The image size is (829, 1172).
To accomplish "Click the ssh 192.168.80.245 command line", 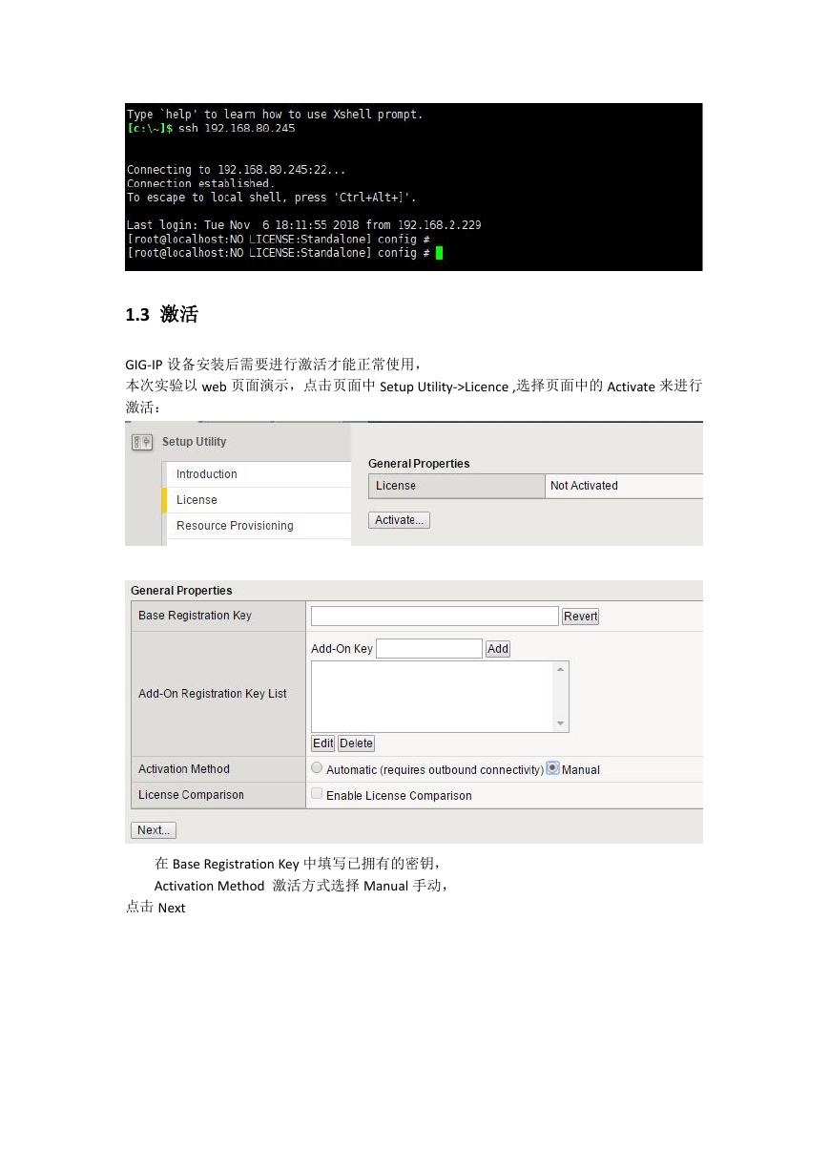I will pos(211,128).
